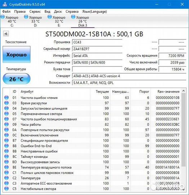The image size is (189, 195).
Task: Click the Возможности field S.M.A.R.T., APM
Action: 129,83
